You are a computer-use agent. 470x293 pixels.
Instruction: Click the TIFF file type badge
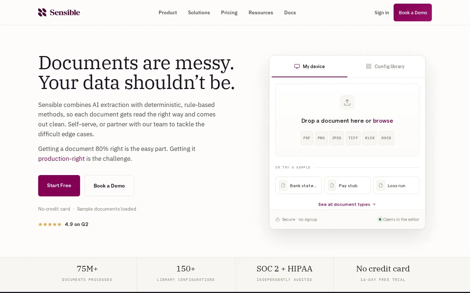point(353,138)
